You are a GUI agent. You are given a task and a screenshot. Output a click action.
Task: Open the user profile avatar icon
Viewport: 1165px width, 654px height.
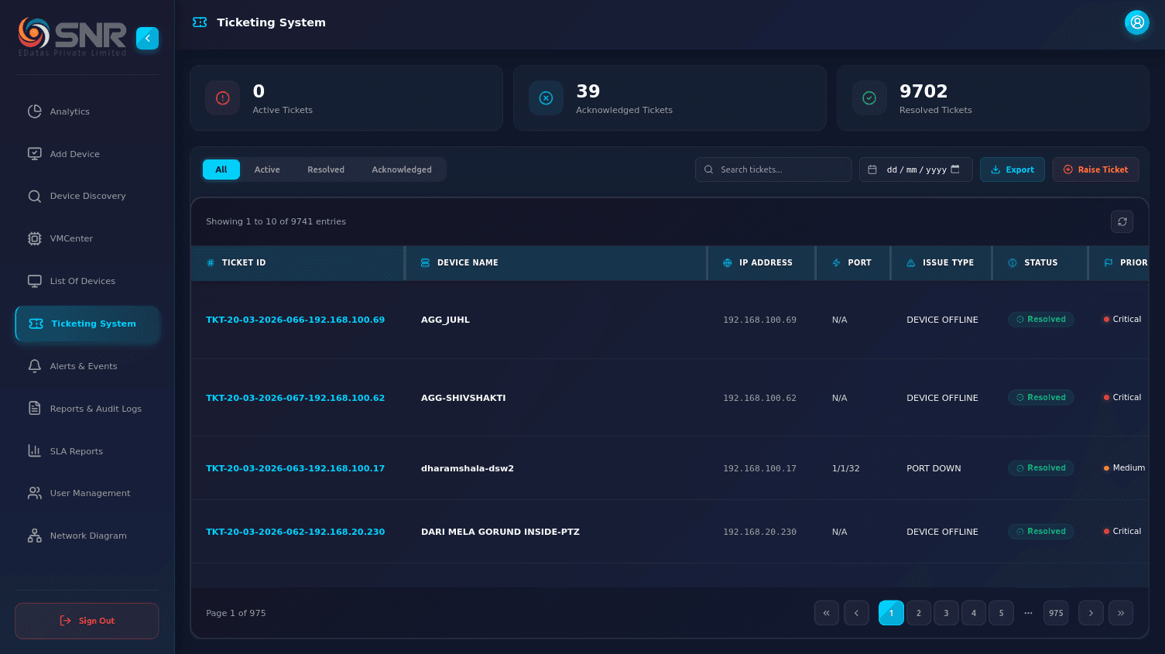pyautogui.click(x=1136, y=22)
